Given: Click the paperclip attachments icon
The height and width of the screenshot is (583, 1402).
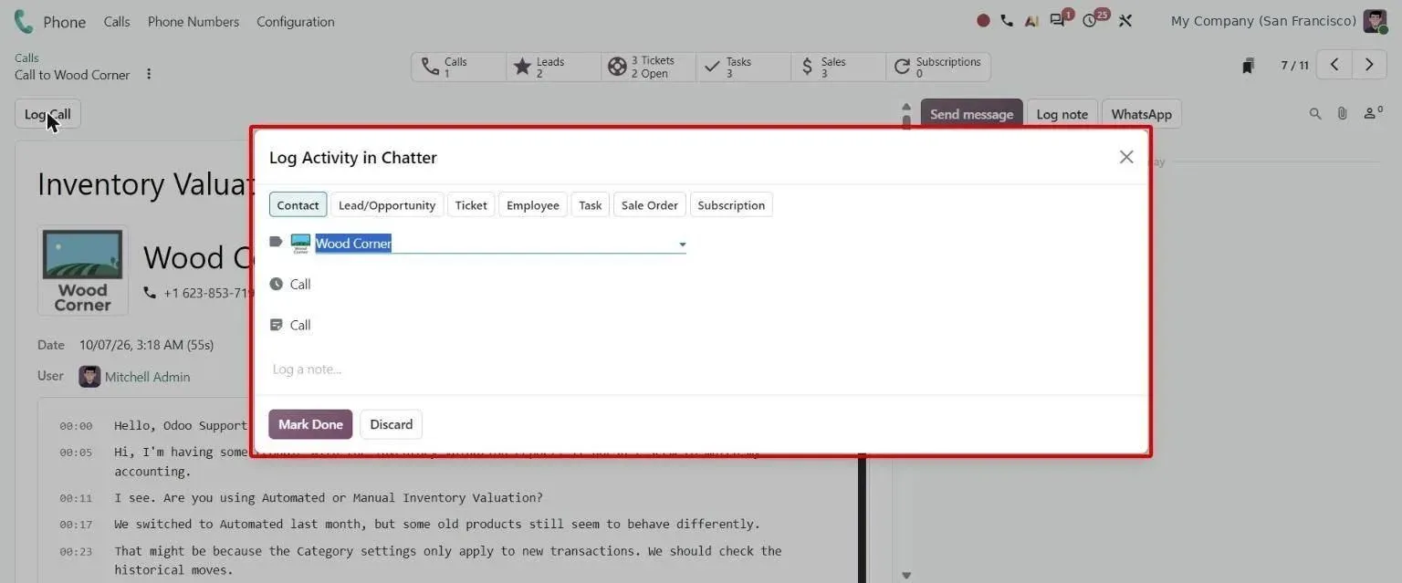Looking at the screenshot, I should pos(1342,114).
